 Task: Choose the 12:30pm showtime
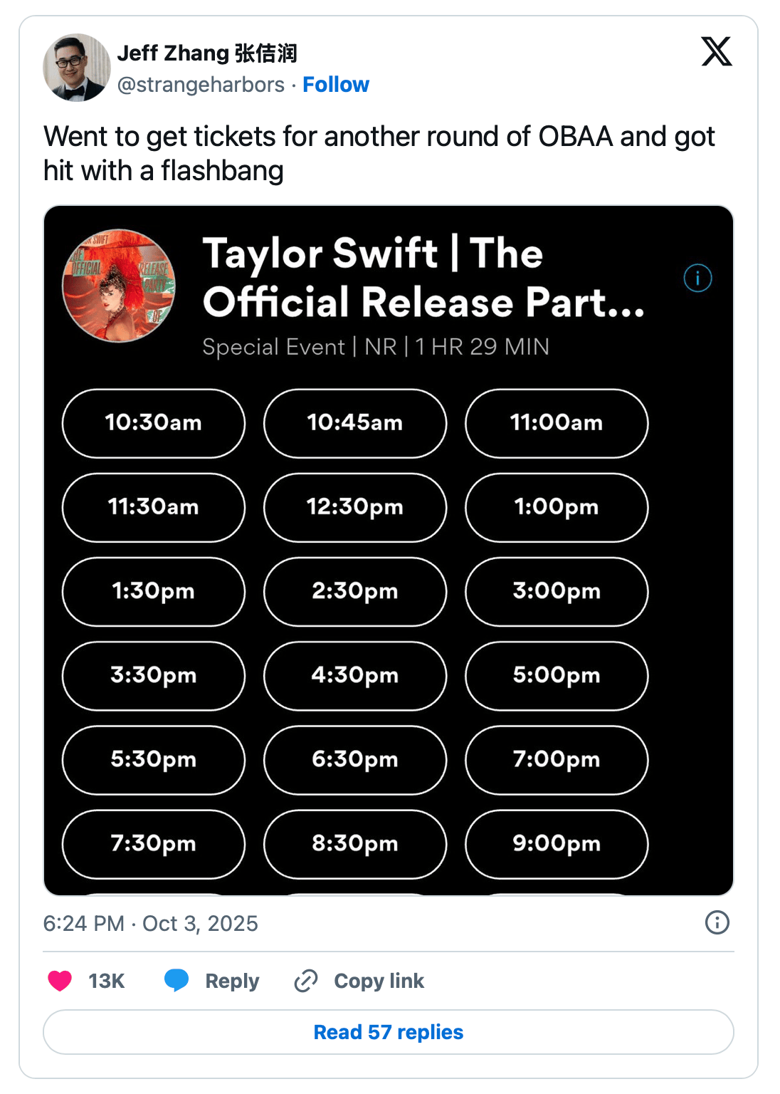(x=355, y=507)
